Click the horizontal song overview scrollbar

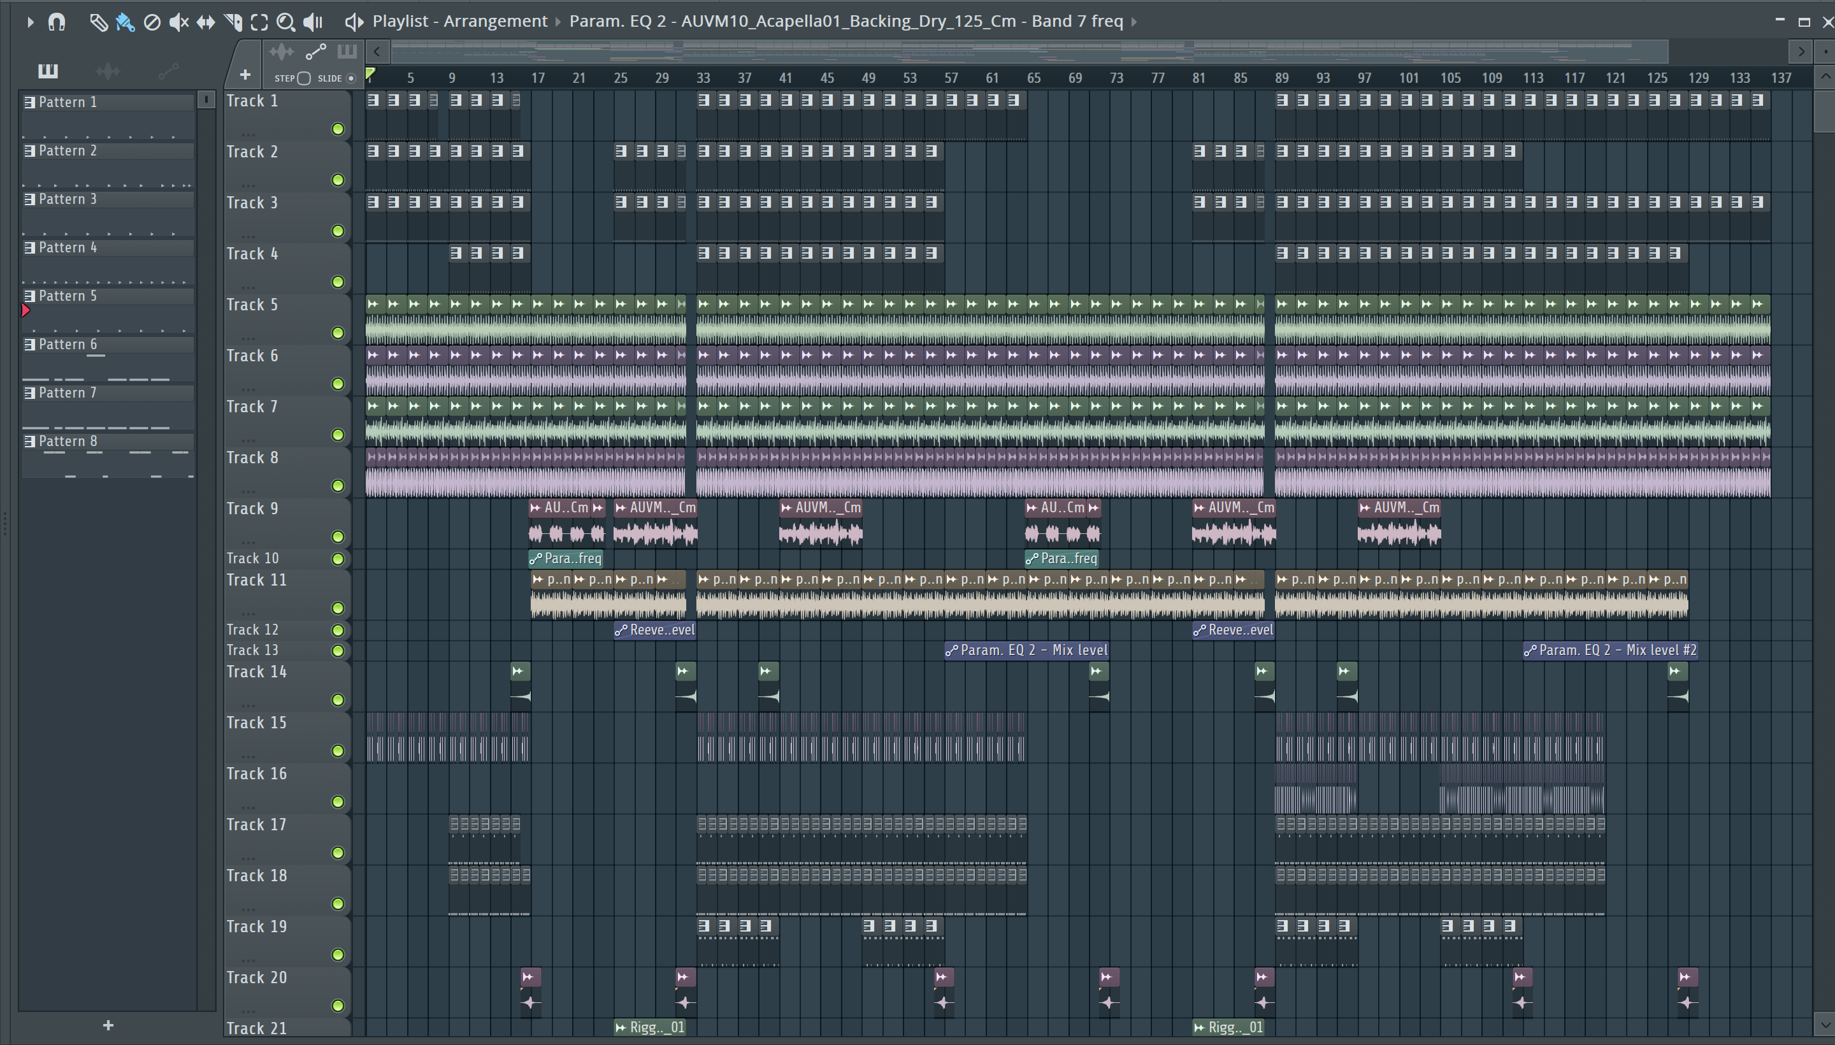(x=1029, y=52)
